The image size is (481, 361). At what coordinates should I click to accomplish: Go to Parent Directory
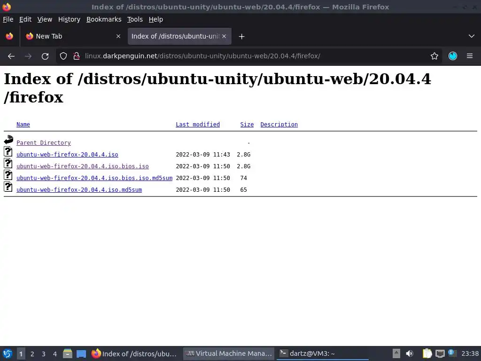[x=44, y=143]
